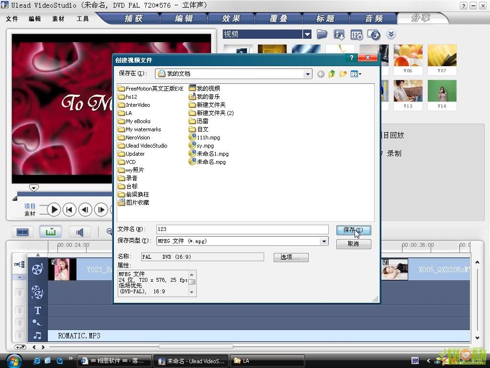Switch to the 音频 step tab

pyautogui.click(x=374, y=19)
